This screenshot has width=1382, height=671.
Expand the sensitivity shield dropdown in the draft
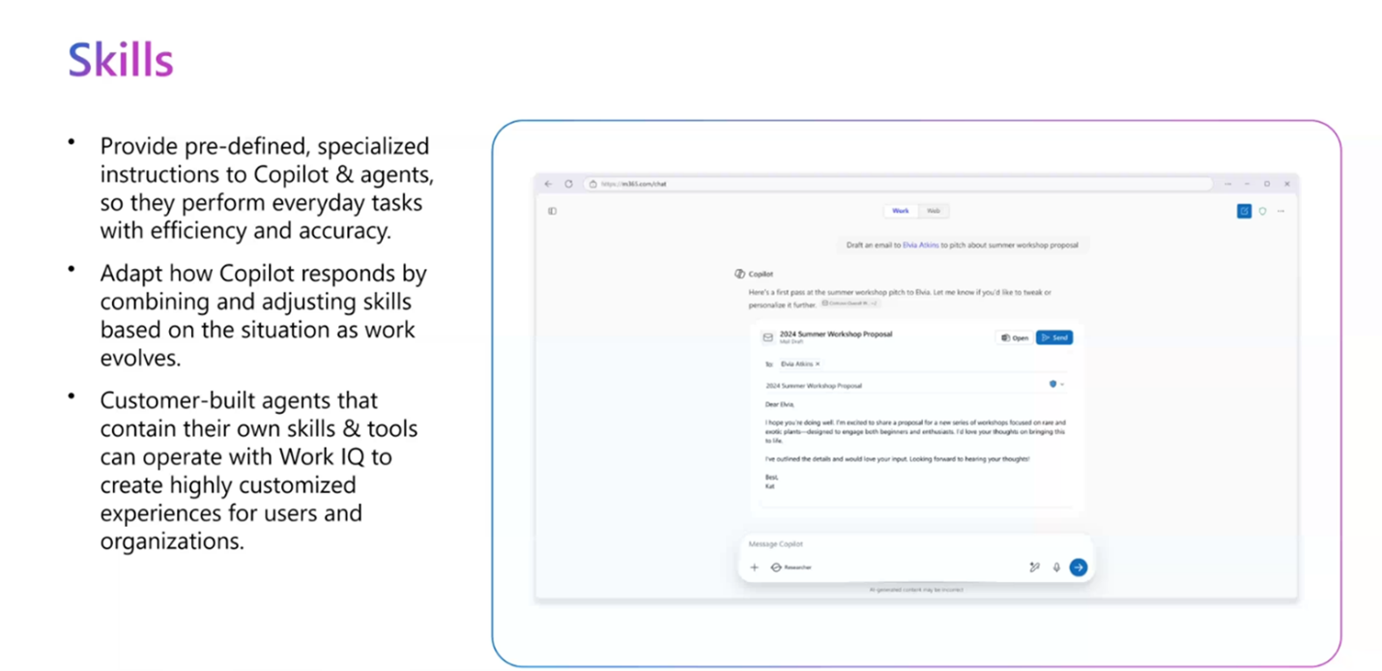(x=1057, y=385)
